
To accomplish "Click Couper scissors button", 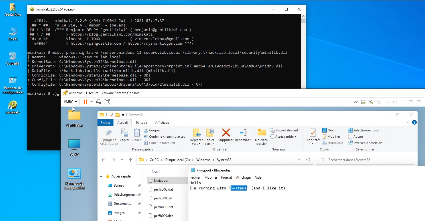I will (152, 130).
